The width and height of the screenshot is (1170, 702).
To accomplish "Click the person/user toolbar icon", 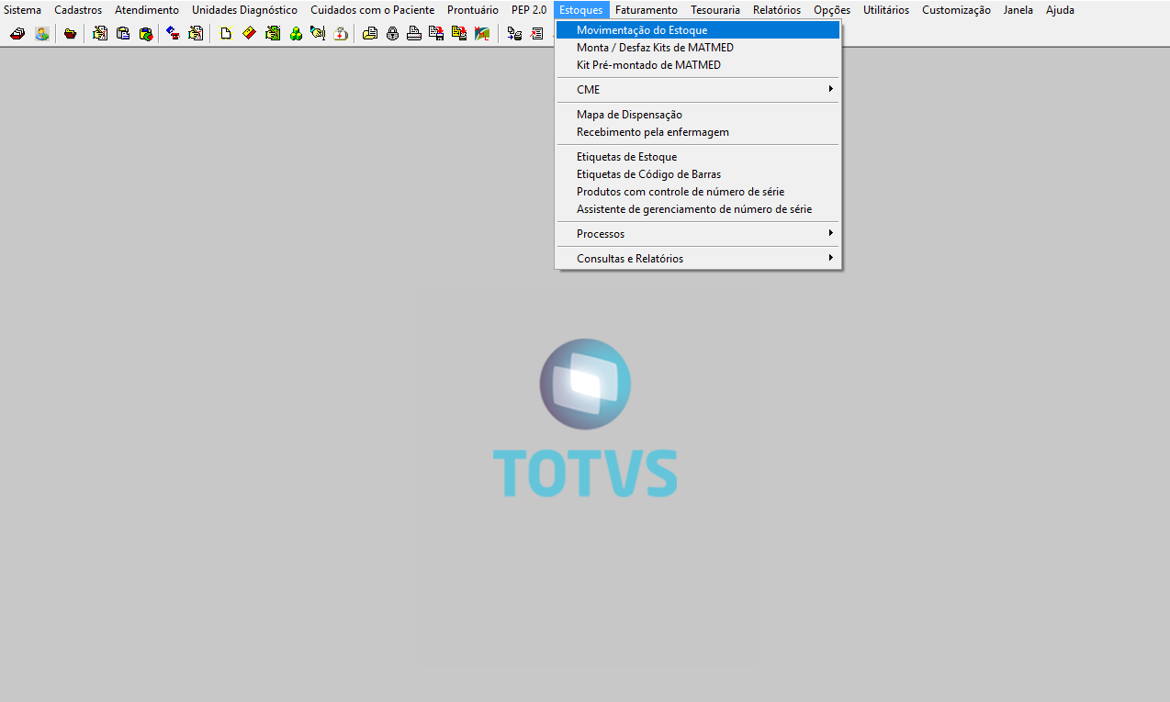I will [x=42, y=34].
